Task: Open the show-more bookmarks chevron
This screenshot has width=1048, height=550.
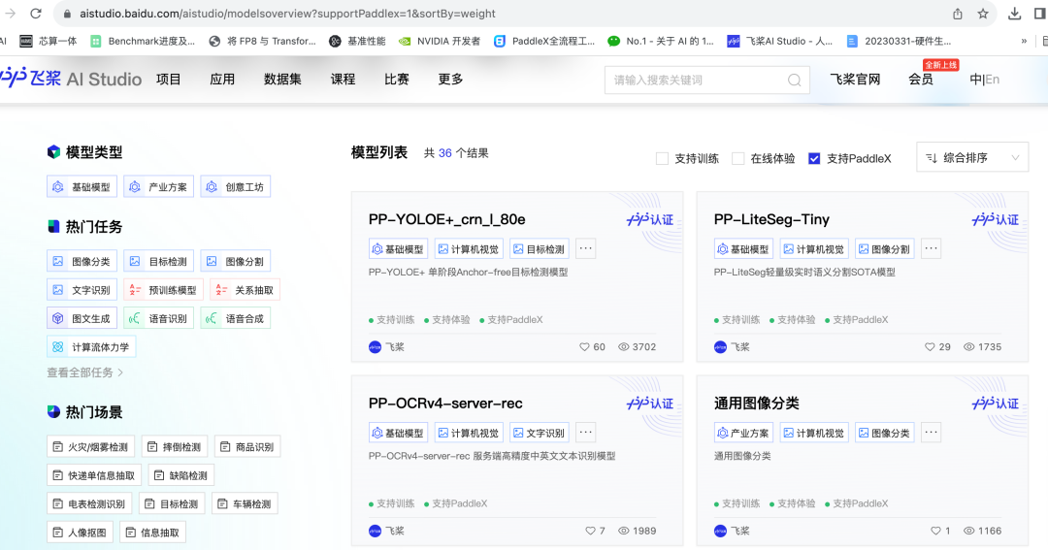Action: 1024,41
